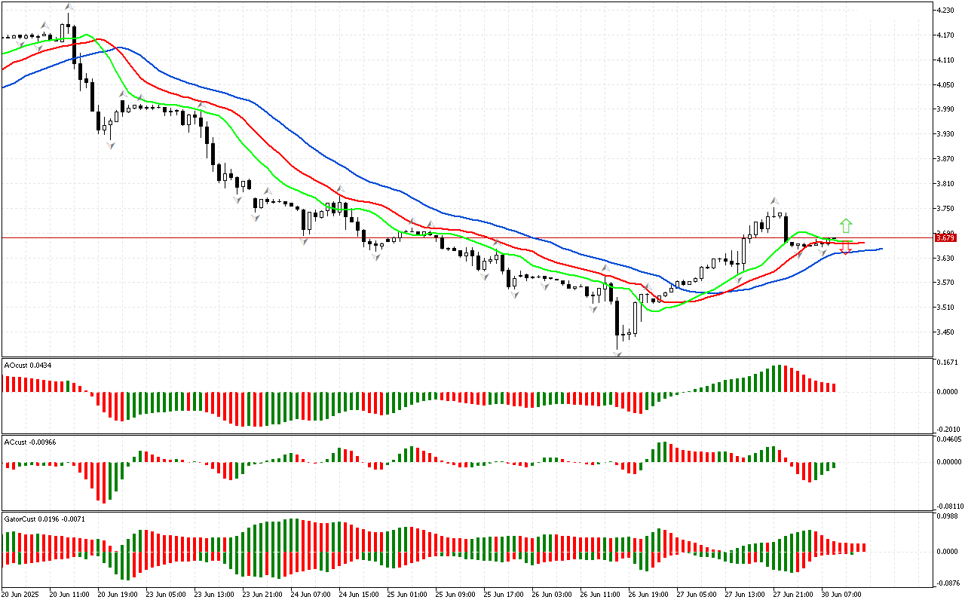The height and width of the screenshot is (603, 965).
Task: Select the down fractal marker below the lowest candle
Action: 618,353
